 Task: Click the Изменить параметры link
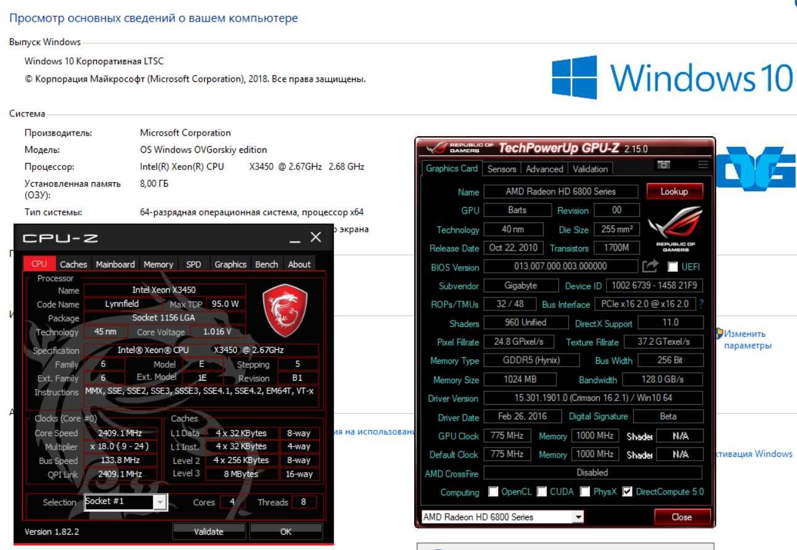pos(748,339)
